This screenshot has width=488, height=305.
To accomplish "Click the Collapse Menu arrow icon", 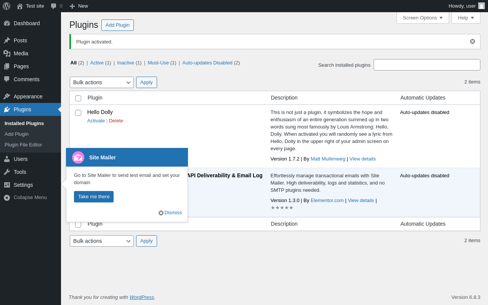I will click(7, 197).
